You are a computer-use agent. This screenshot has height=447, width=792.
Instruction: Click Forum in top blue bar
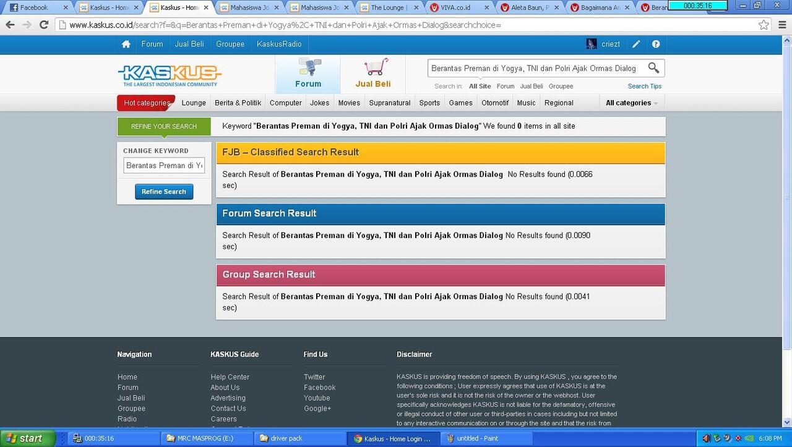[x=152, y=45]
